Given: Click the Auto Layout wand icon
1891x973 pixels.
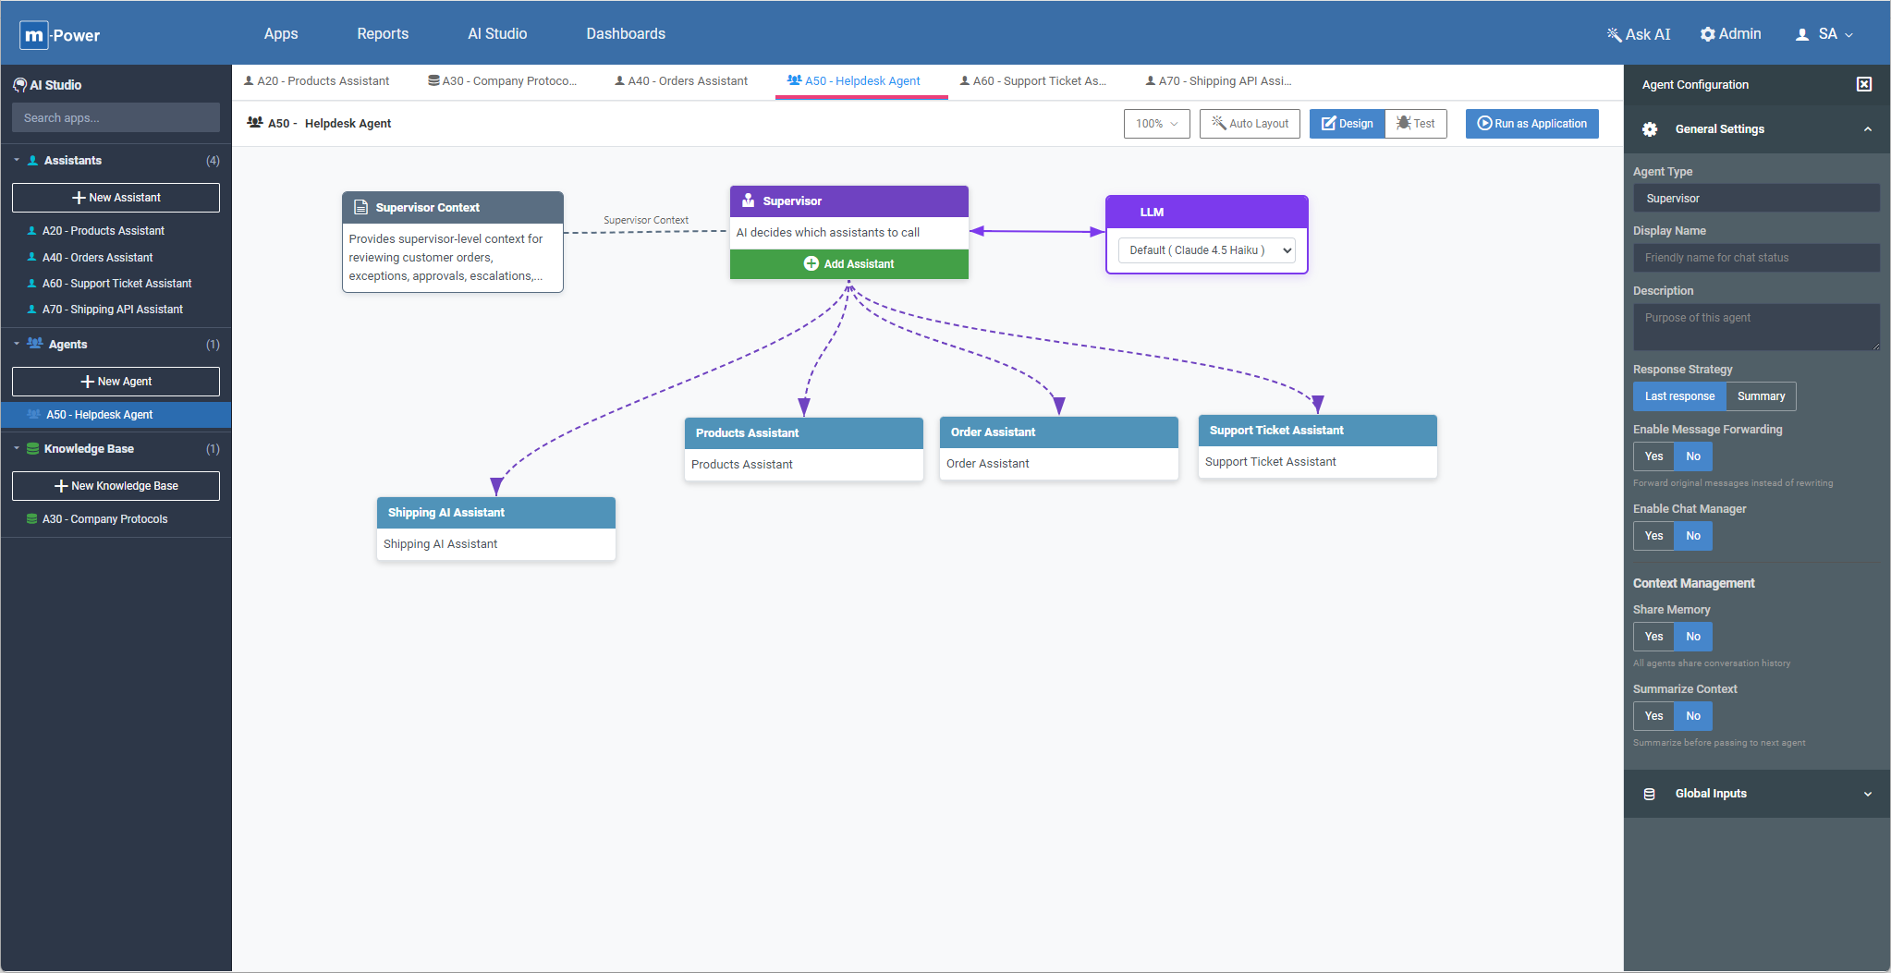Looking at the screenshot, I should click(1219, 123).
